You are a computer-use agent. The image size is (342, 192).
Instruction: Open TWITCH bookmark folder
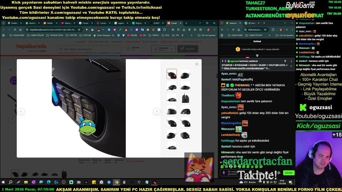click(154, 35)
